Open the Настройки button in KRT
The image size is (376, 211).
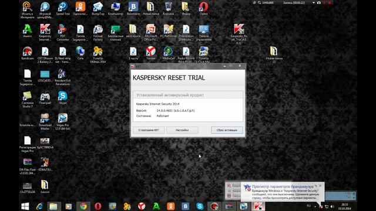pyautogui.click(x=182, y=130)
